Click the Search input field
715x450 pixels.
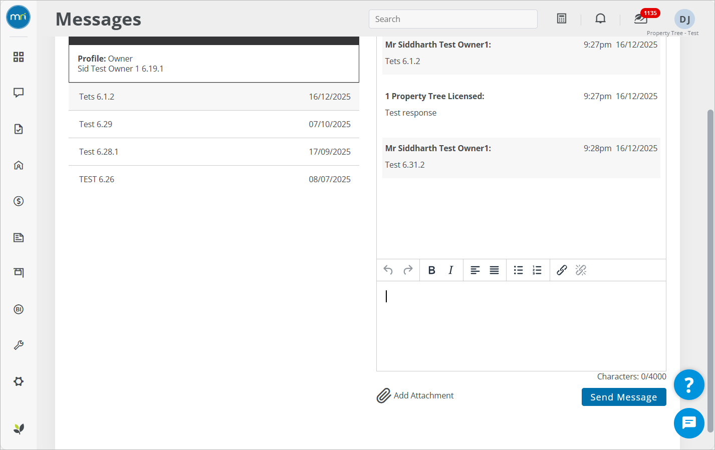click(x=453, y=19)
